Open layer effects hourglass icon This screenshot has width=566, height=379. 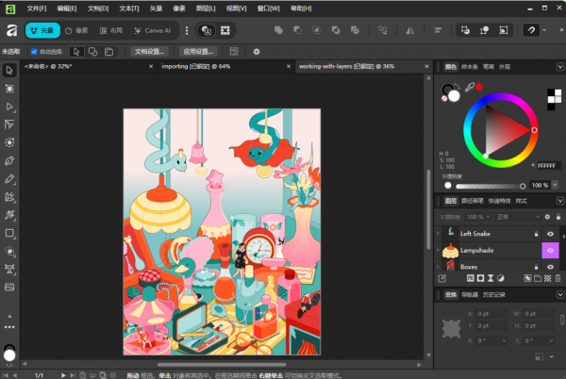tap(491, 278)
